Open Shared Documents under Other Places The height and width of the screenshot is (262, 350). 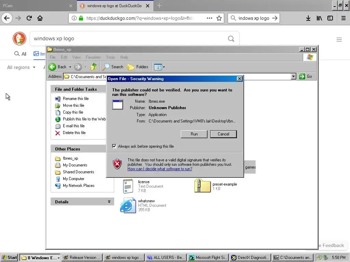pyautogui.click(x=78, y=172)
